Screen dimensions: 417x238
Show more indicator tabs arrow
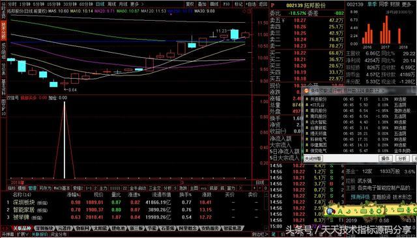coord(240,188)
